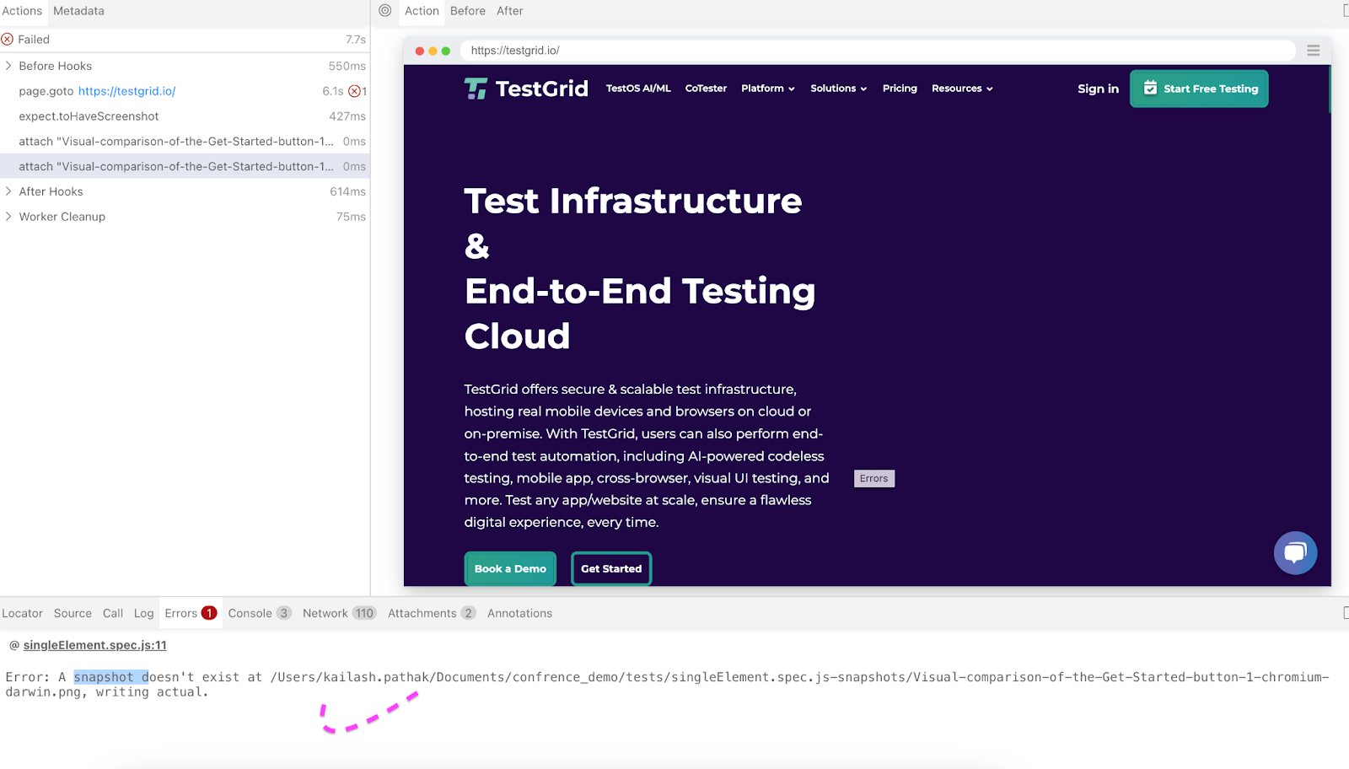This screenshot has height=769, width=1349.
Task: Open the Annotations tab
Action: point(519,613)
